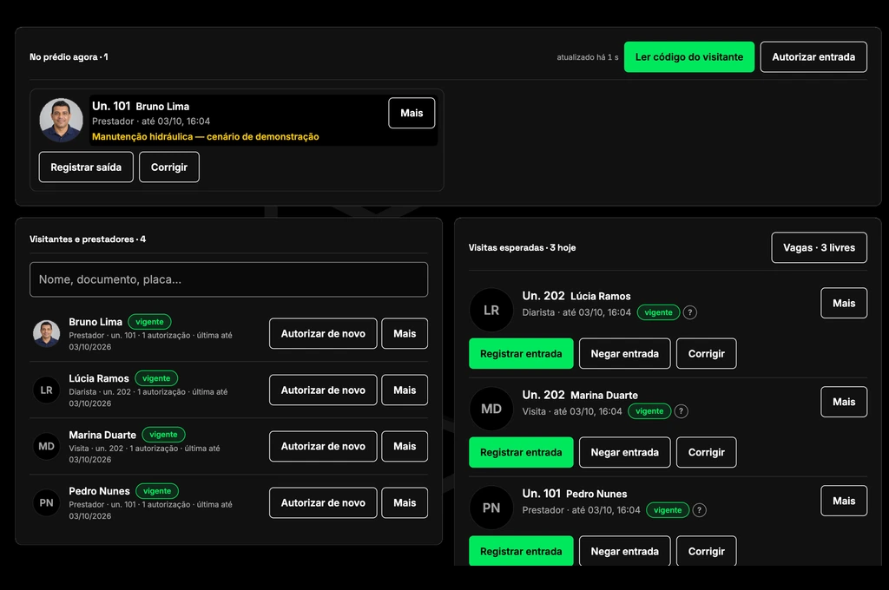Open Mais for Marina Duarte visitor row

405,446
